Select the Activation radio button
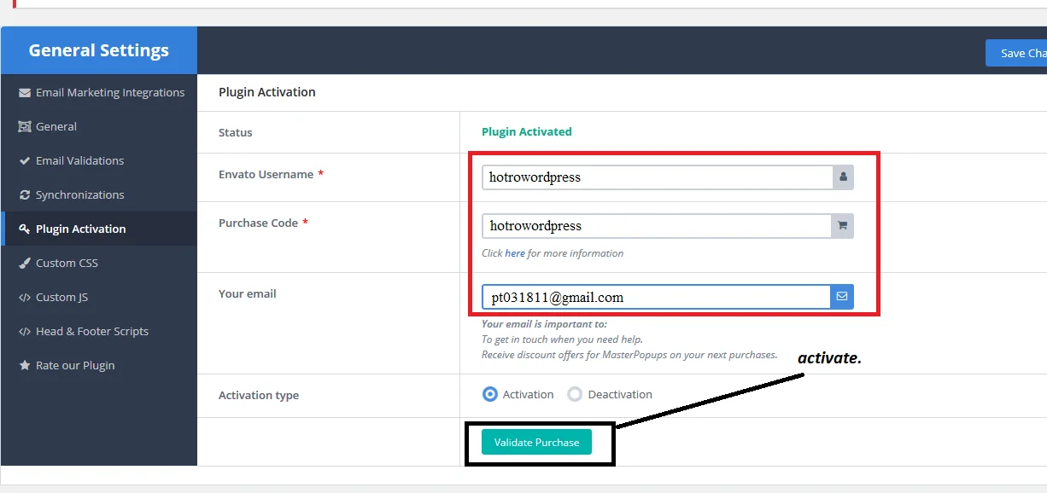This screenshot has width=1047, height=493. (x=490, y=394)
